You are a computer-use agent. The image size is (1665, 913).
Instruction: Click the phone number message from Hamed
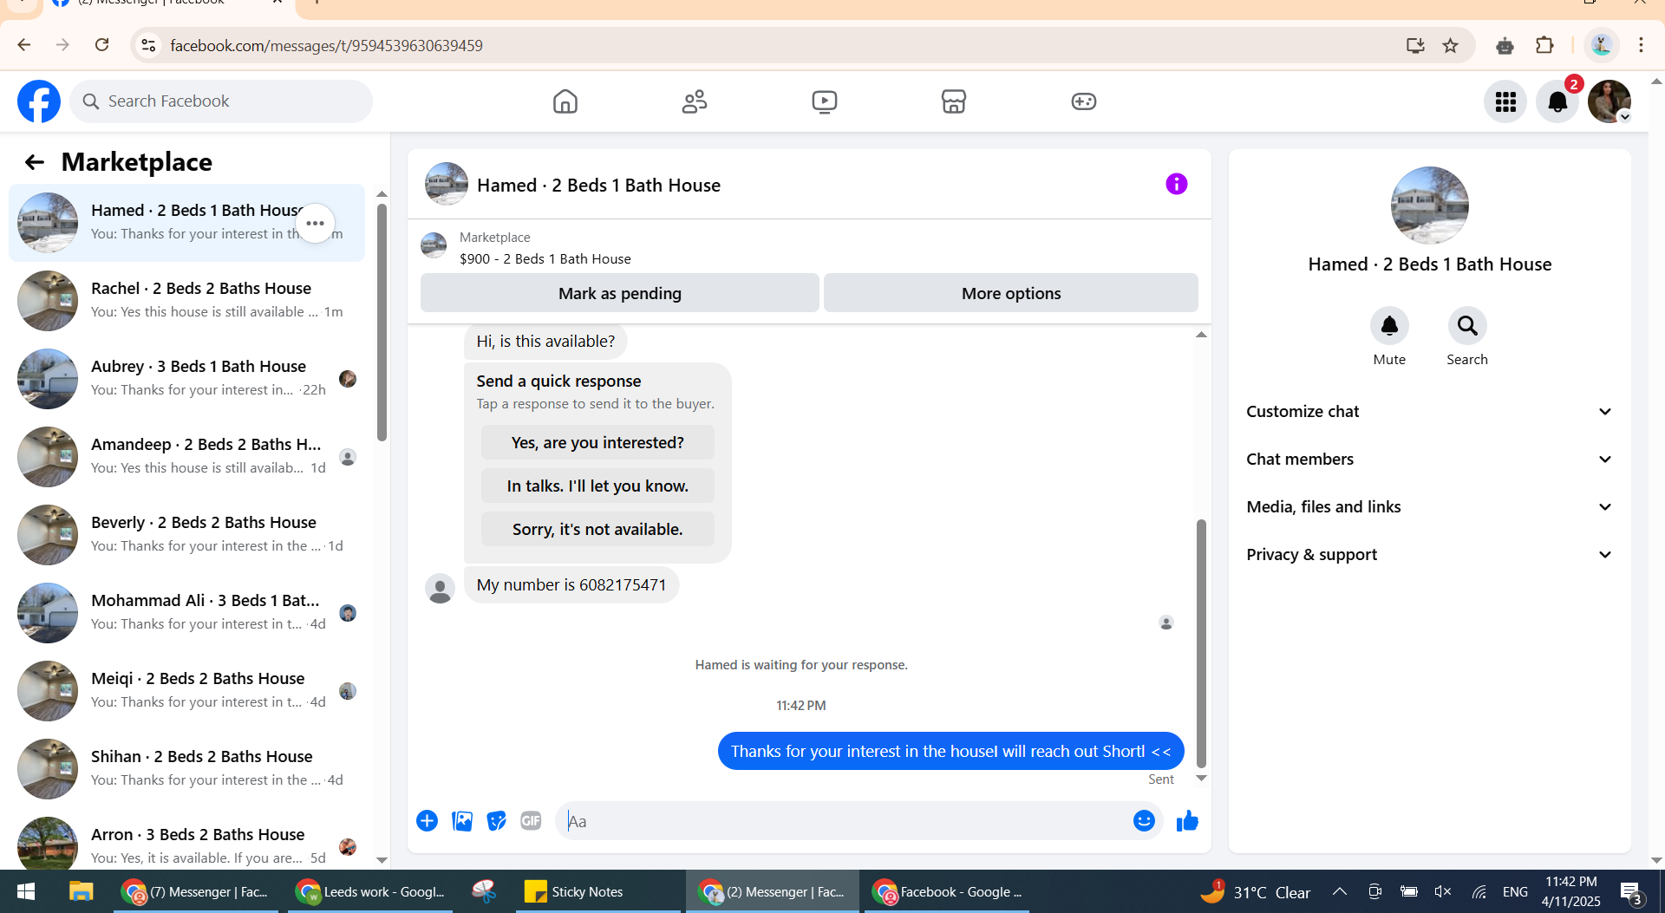(571, 585)
